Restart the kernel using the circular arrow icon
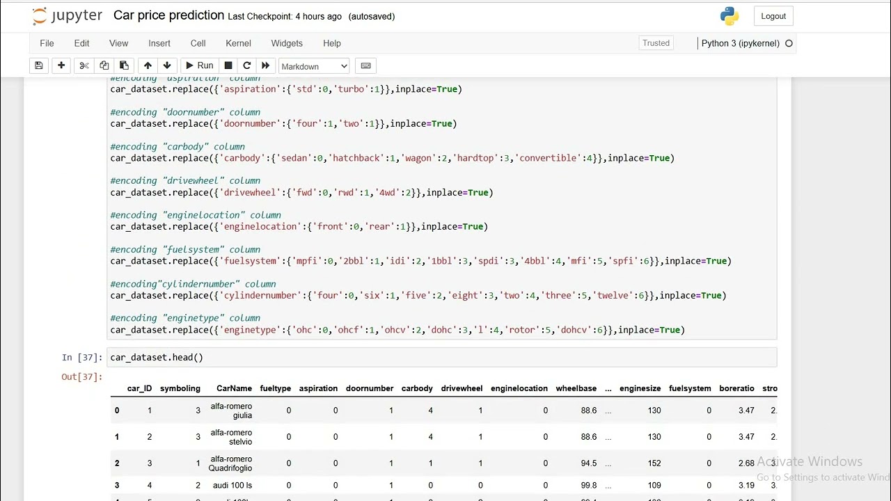The height and width of the screenshot is (501, 891). click(246, 65)
